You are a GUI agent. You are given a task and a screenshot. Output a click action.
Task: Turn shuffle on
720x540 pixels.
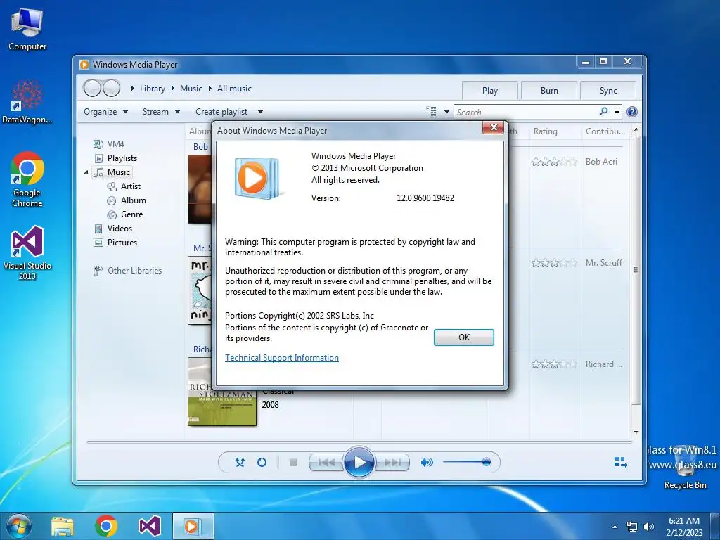(x=240, y=463)
